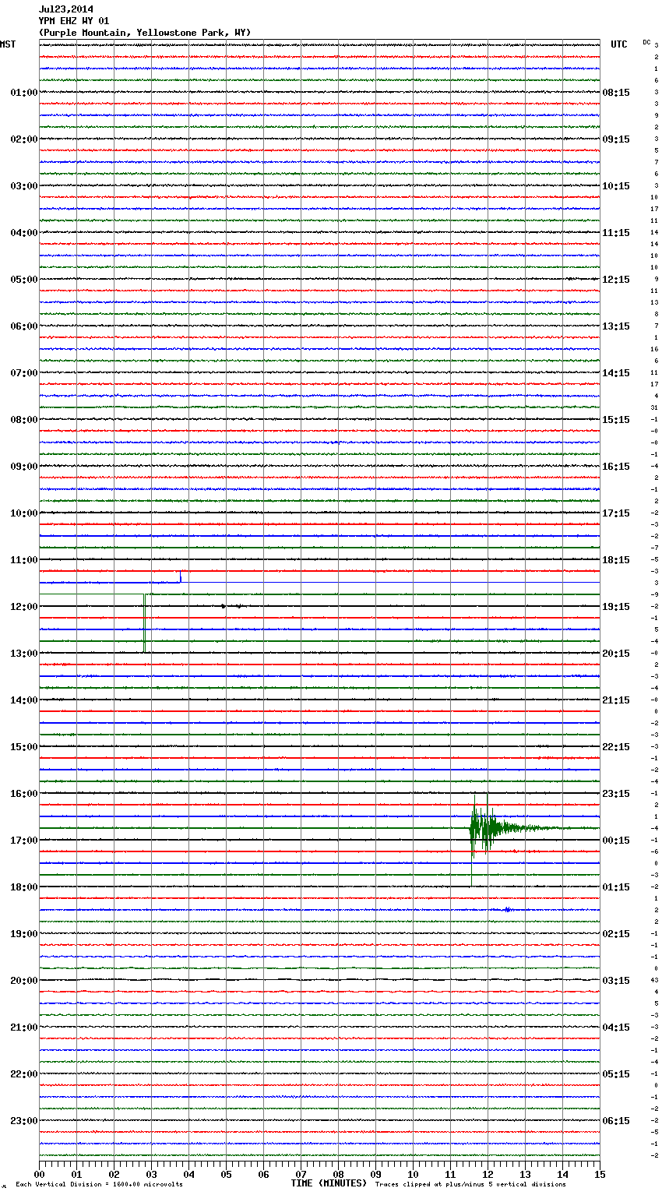Click the 03:15 UTC time label

(x=616, y=981)
